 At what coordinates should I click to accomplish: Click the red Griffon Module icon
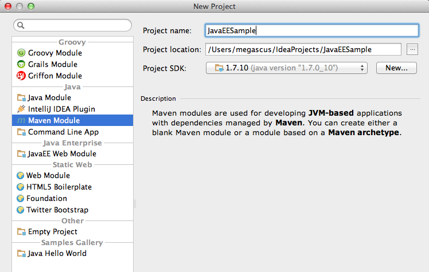[x=21, y=76]
